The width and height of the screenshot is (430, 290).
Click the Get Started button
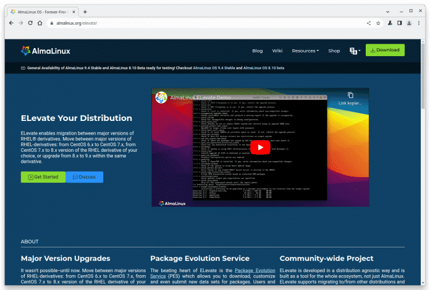43,177
